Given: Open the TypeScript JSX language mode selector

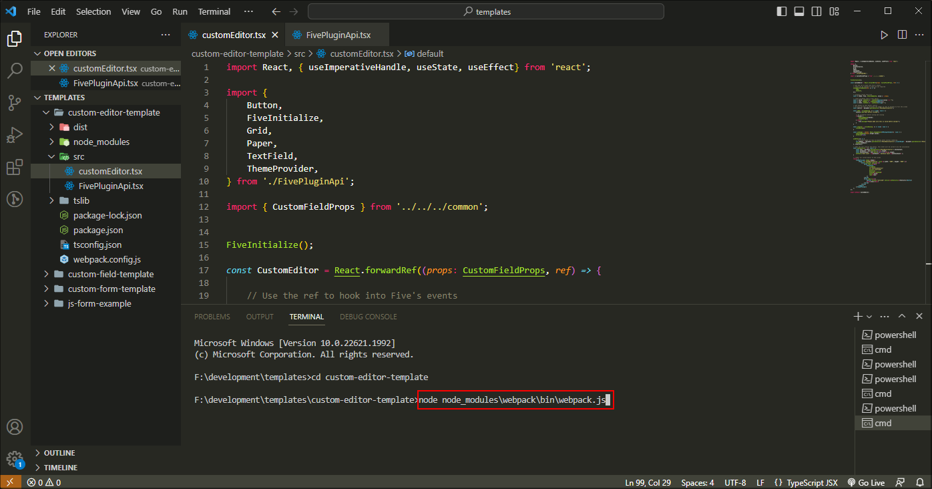Looking at the screenshot, I should pos(806,482).
